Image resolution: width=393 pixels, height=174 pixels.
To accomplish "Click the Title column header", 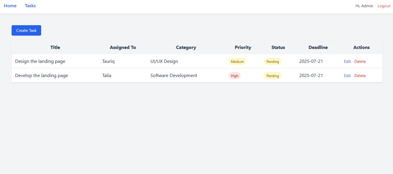I will coord(55,47).
